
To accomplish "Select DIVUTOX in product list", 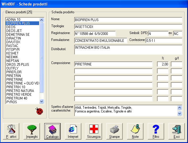I will click(x=22, y=42).
